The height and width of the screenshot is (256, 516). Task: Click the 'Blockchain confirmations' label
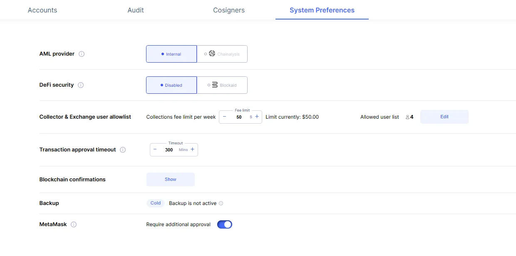[x=72, y=180]
